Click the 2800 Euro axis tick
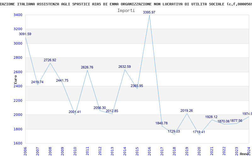This screenshot has width=252, height=157. pos(18,57)
